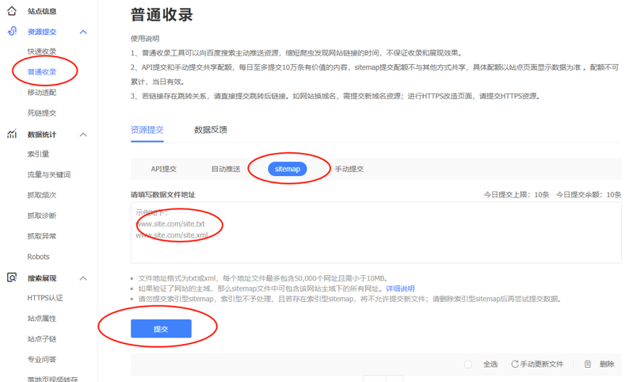Click the 今日提交余额：10条 text

coord(589,195)
